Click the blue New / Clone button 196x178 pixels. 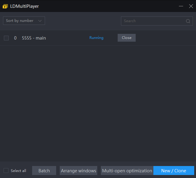pyautogui.click(x=173, y=171)
